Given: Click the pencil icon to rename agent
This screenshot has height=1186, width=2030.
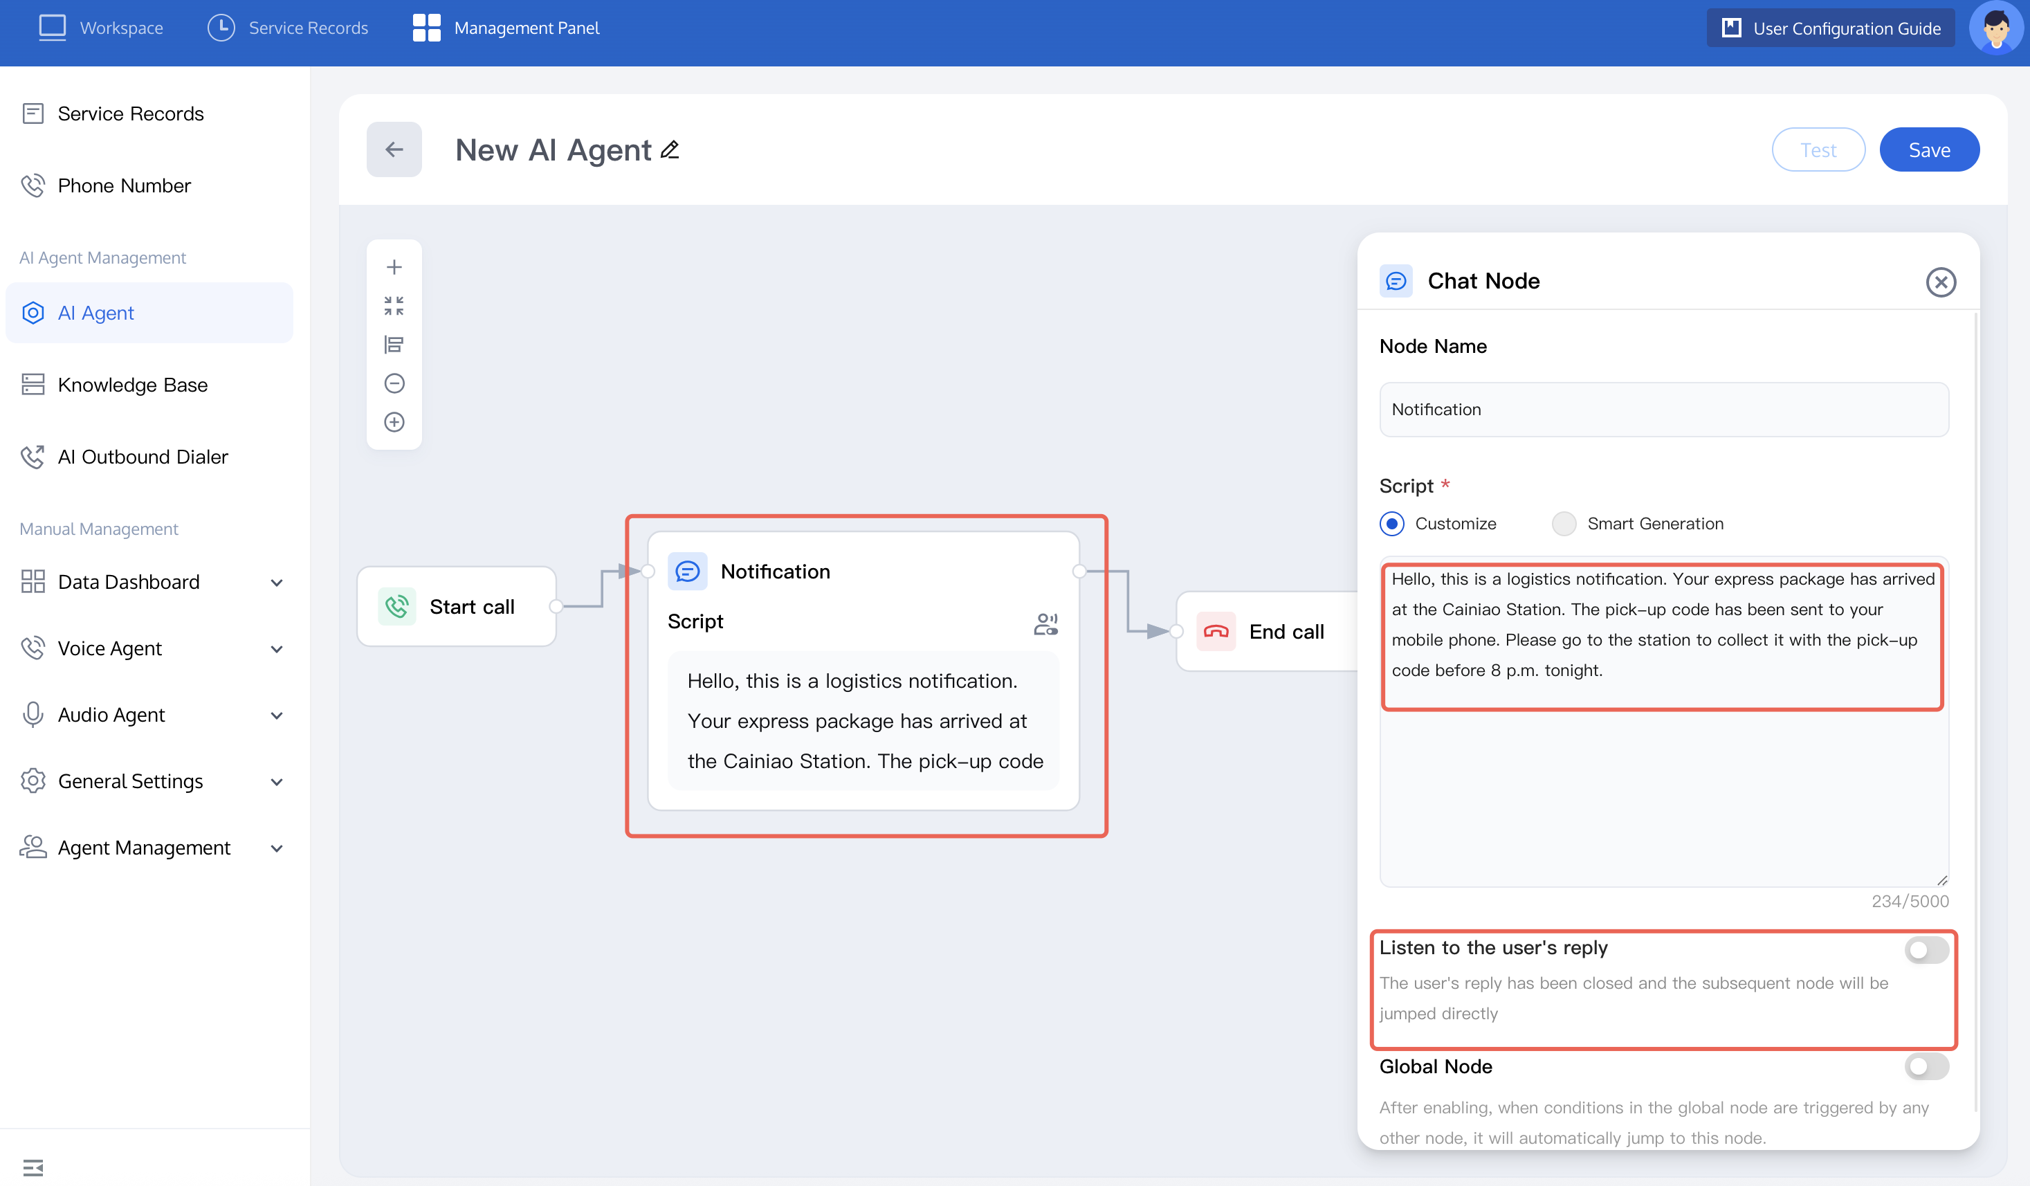Looking at the screenshot, I should tap(670, 150).
